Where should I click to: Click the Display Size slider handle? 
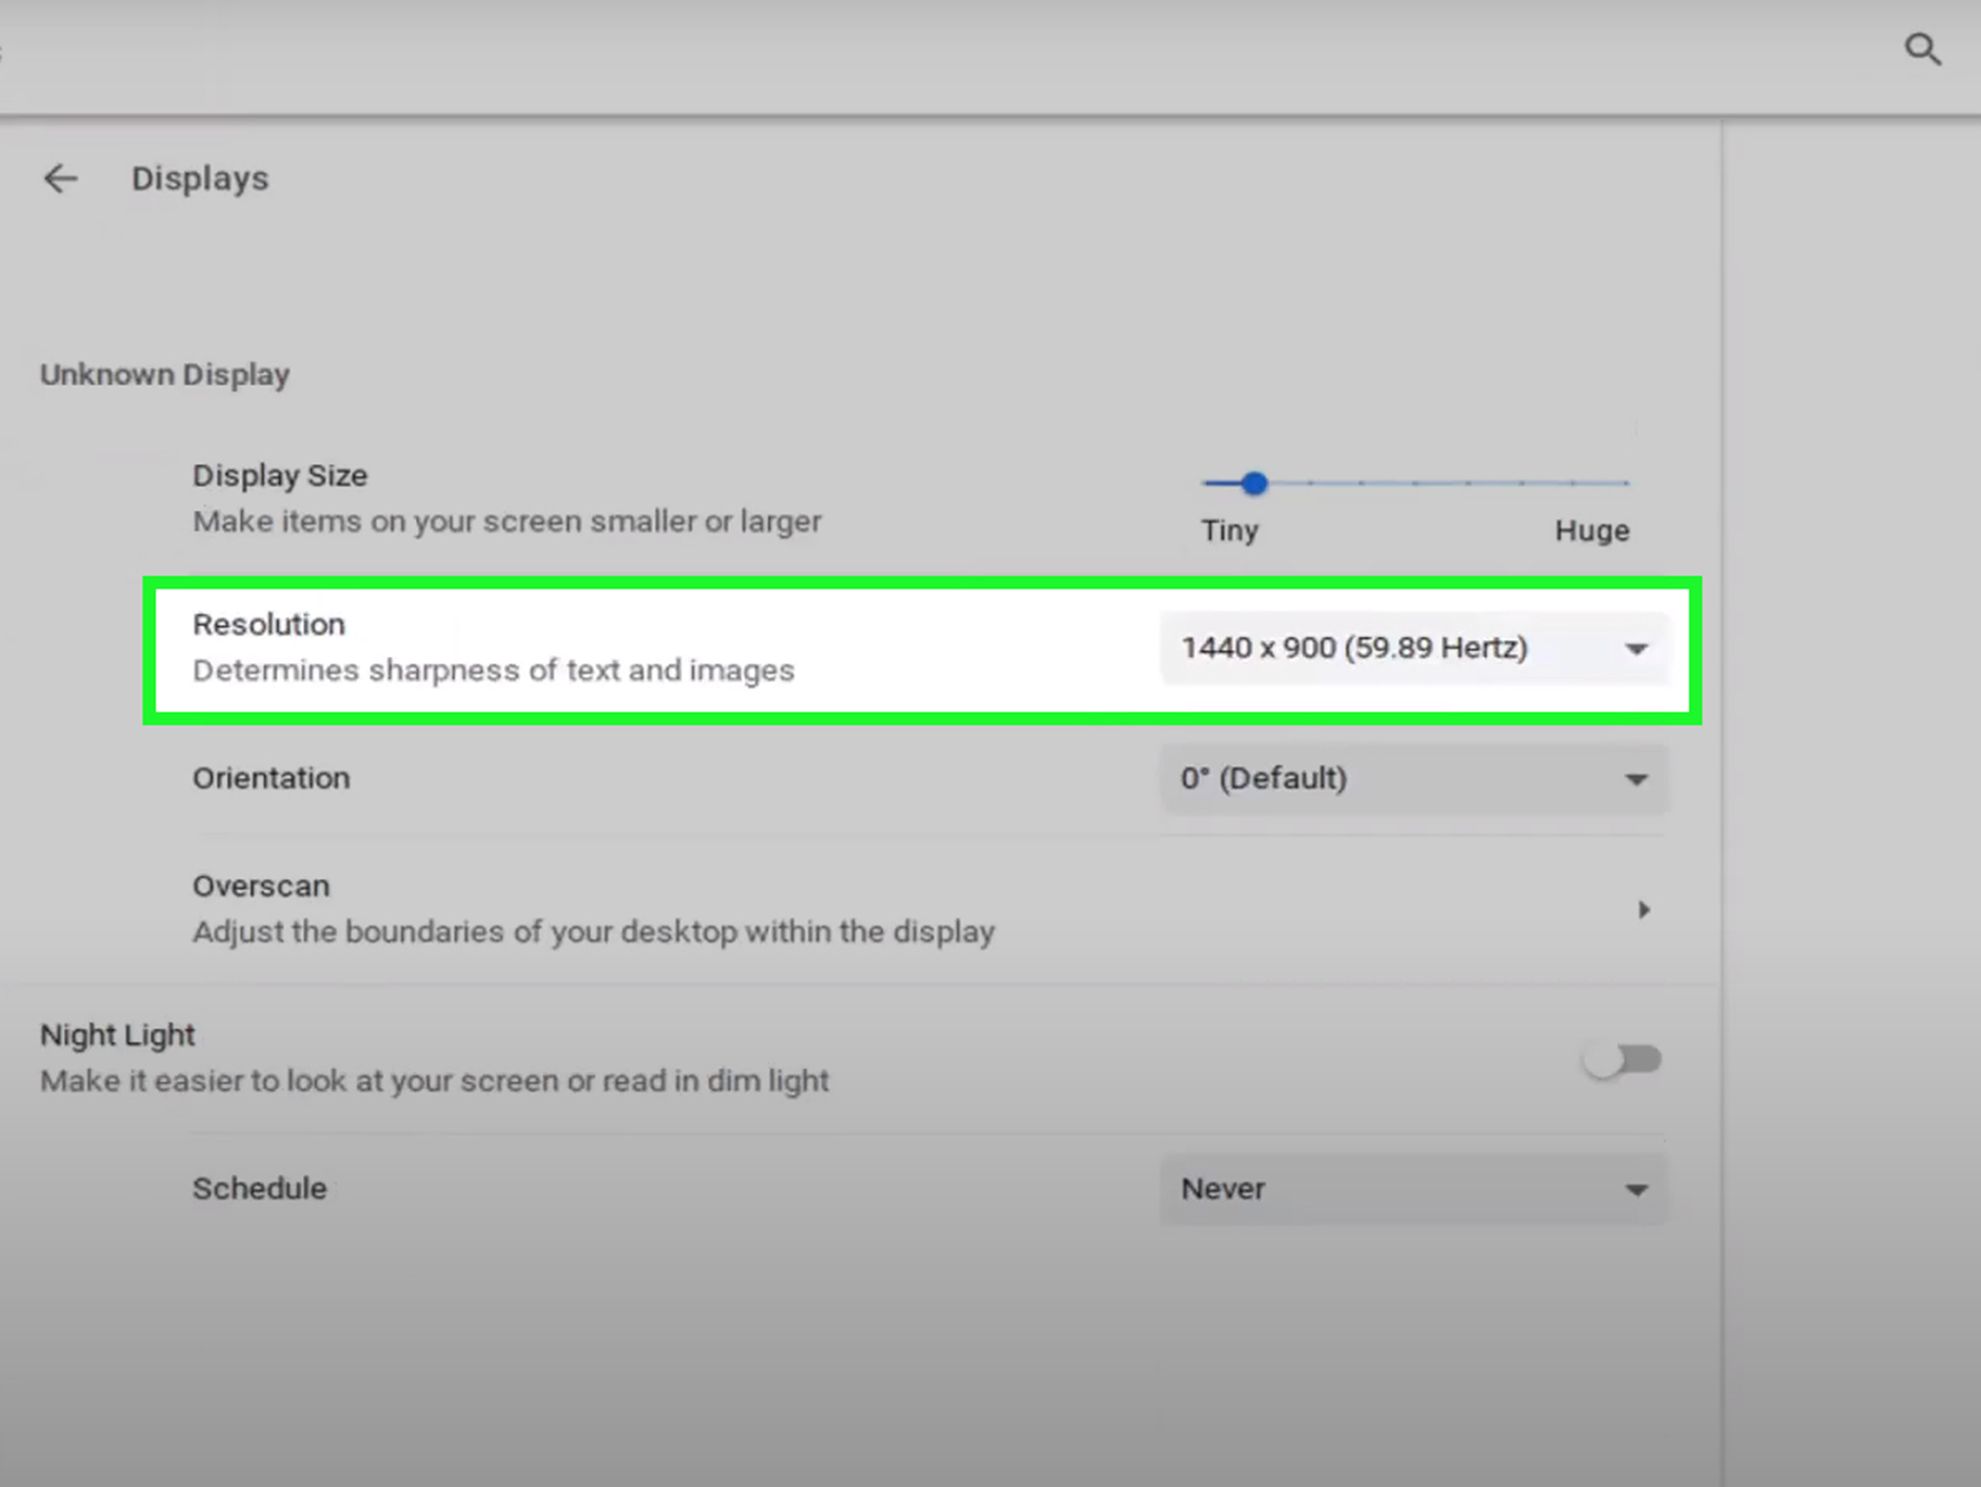click(1255, 484)
